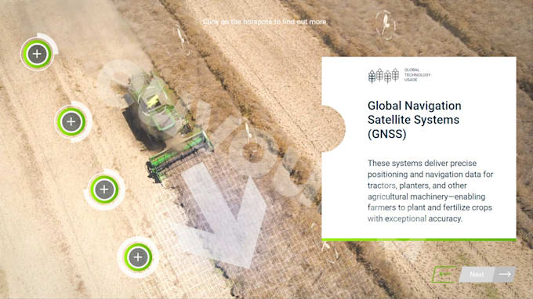Go back using the green left-arrow button
Image resolution: width=533 pixels, height=299 pixels.
pyautogui.click(x=444, y=274)
